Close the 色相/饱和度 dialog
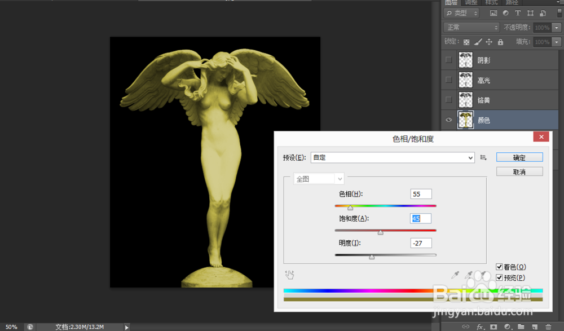Image resolution: width=564 pixels, height=331 pixels. [x=541, y=136]
